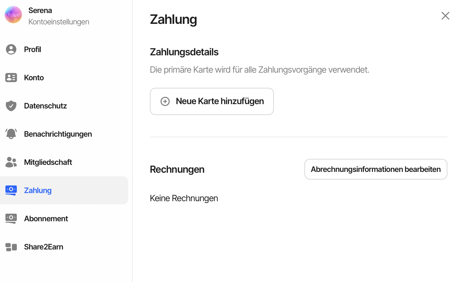Screen dimensions: 462x282
Task: Click the Konto ID card icon
Action: pos(11,78)
